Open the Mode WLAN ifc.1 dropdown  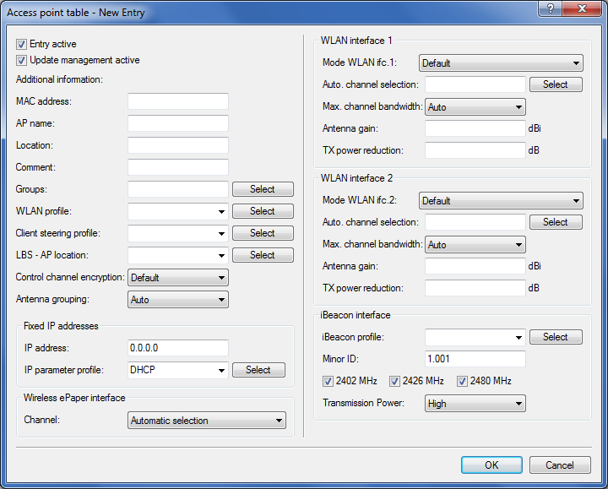point(501,63)
